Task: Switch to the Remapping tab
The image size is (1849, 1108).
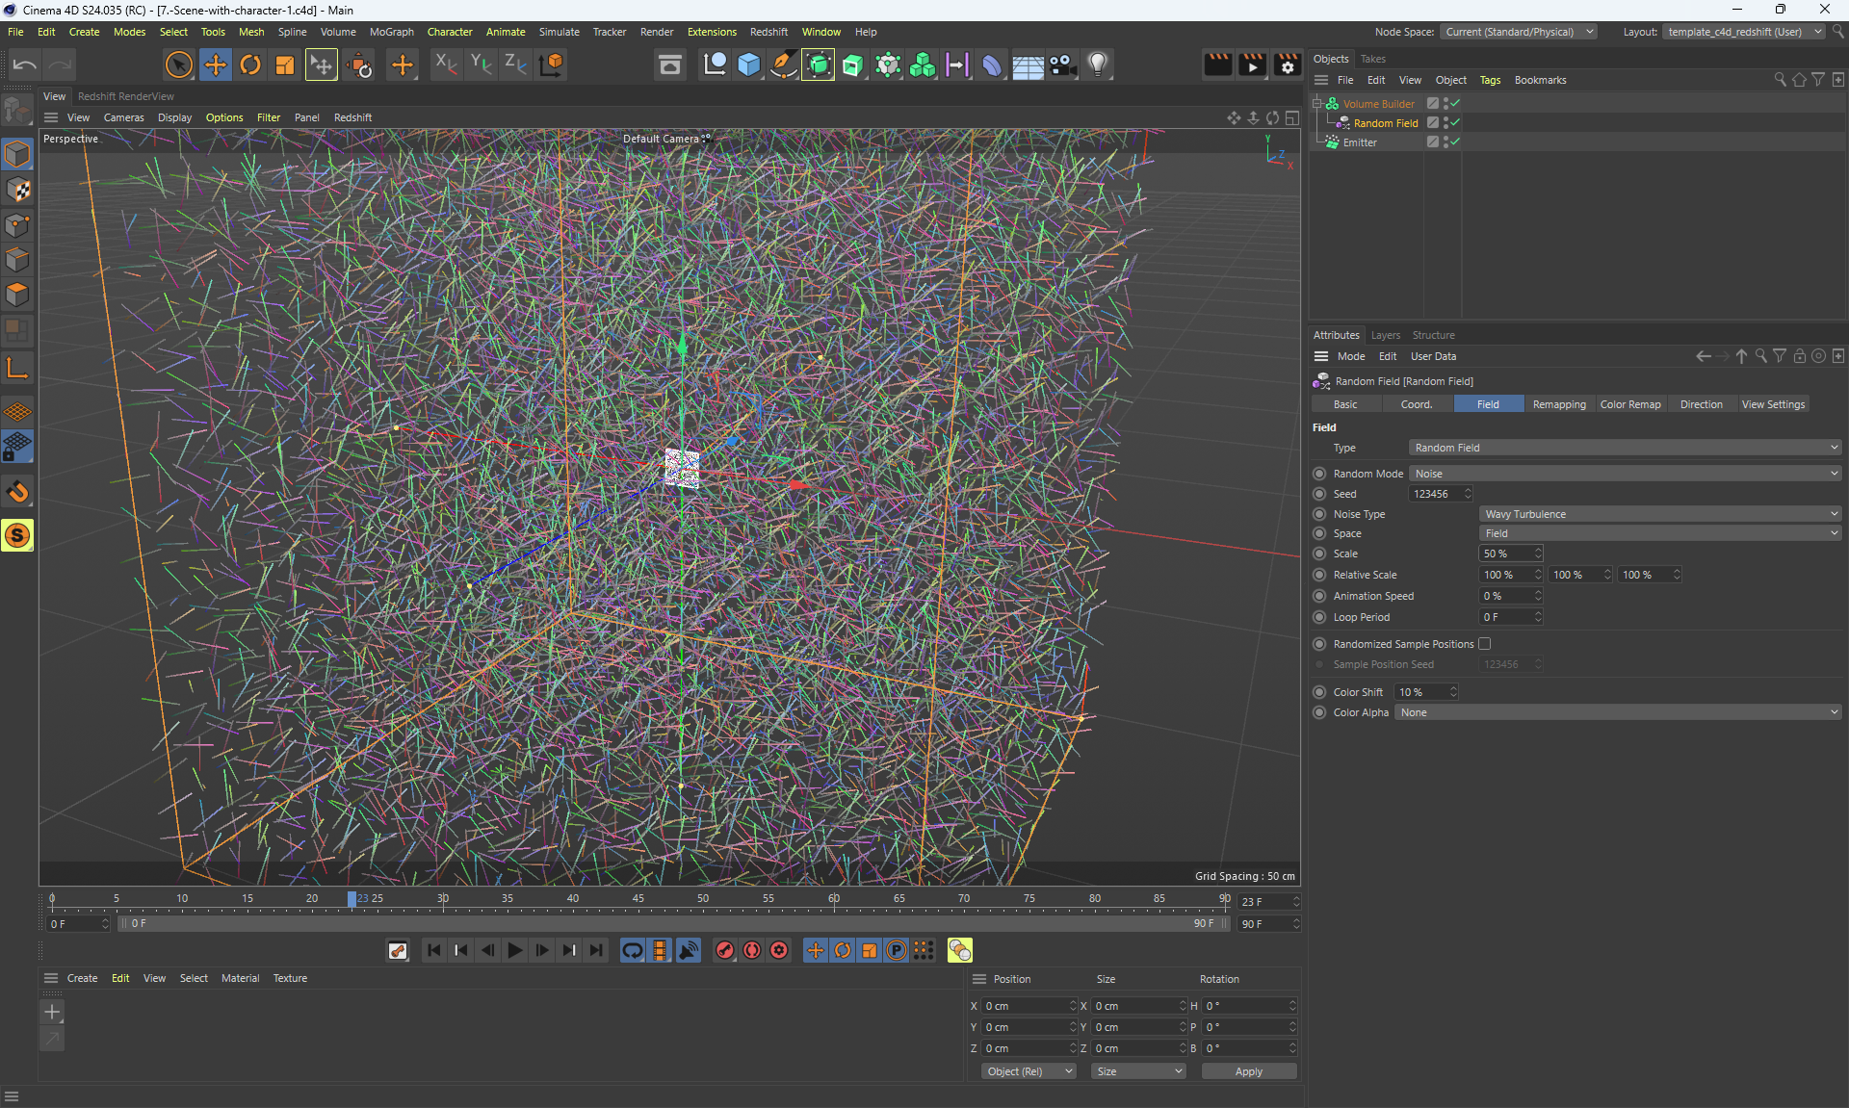Action: 1558,404
